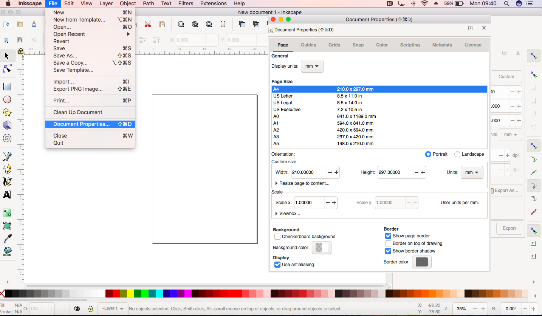Viewport: 542px width, 316px height.
Task: Choose Clean Up Document menu item
Action: [90, 112]
